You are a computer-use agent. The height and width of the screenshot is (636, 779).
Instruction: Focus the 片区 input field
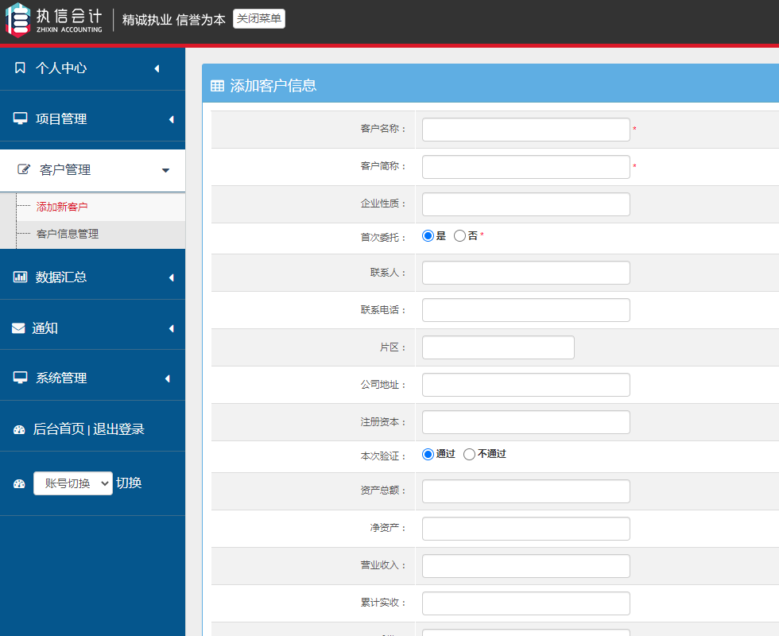498,347
